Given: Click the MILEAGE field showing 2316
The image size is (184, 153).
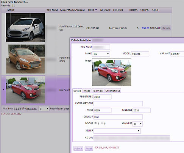Looking at the screenshot, I should click(x=142, y=110).
